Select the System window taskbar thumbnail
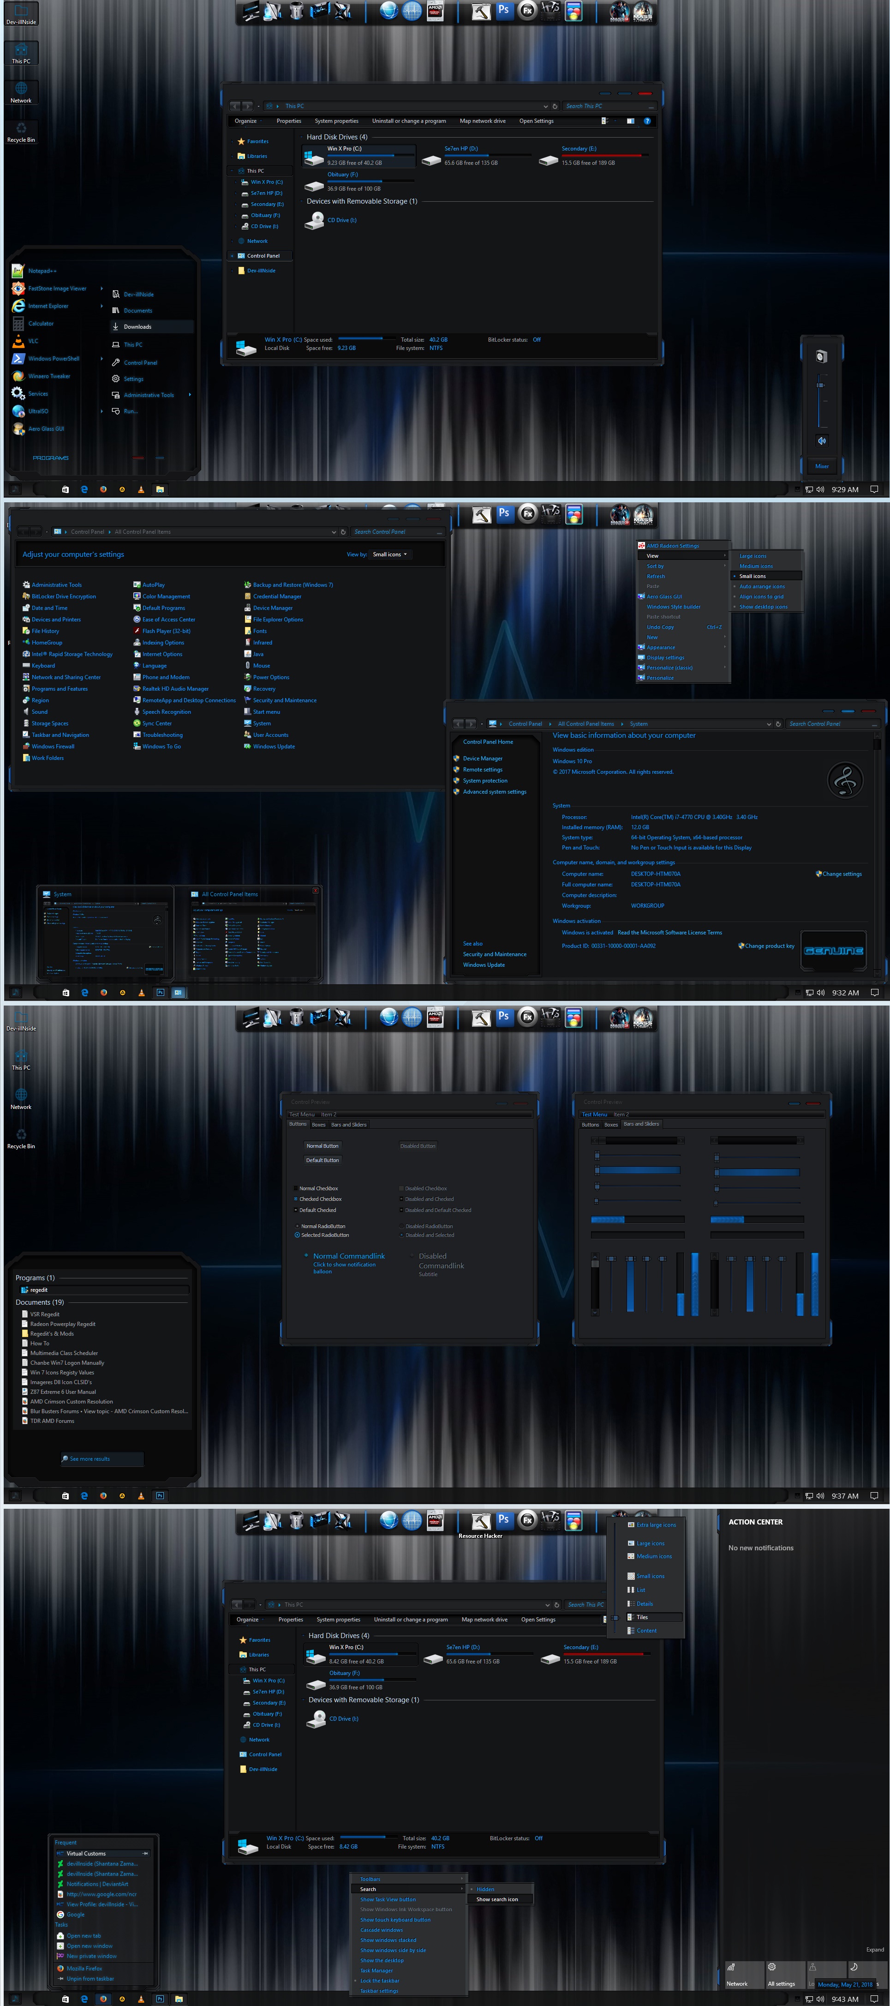This screenshot has width=890, height=2006. (x=106, y=934)
